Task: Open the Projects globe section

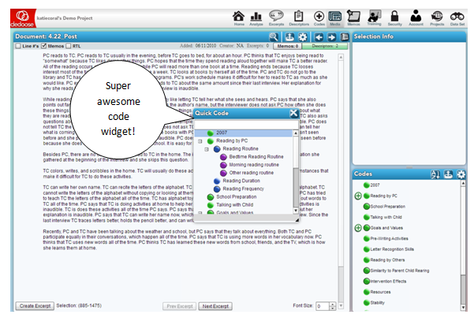Action: pyautogui.click(x=437, y=18)
